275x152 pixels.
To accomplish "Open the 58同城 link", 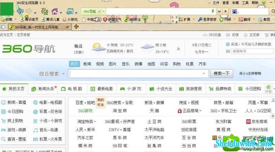I will pos(120,146).
